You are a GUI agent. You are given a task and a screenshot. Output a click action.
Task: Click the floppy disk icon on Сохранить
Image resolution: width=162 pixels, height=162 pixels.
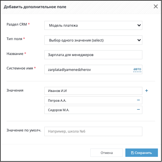[x=132, y=153]
